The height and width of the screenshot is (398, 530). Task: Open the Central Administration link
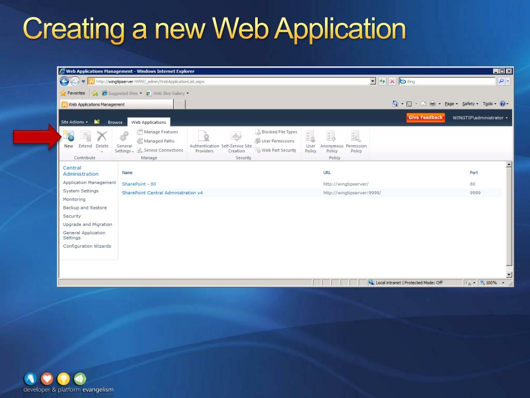pyautogui.click(x=80, y=171)
